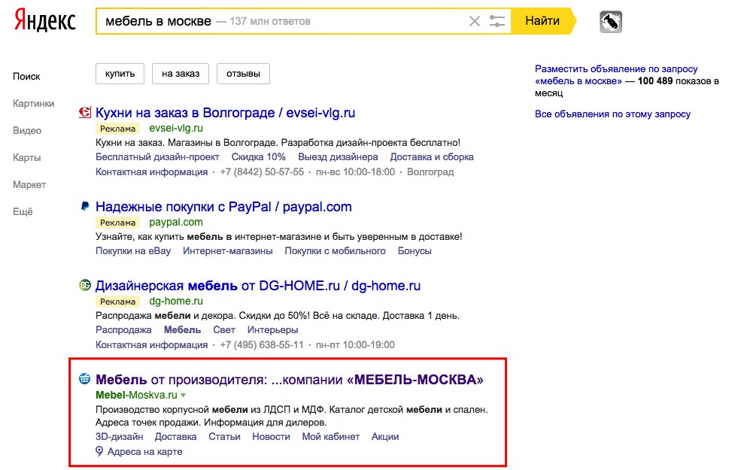Open Новости sitelink
This screenshot has height=470, width=732.
click(271, 437)
